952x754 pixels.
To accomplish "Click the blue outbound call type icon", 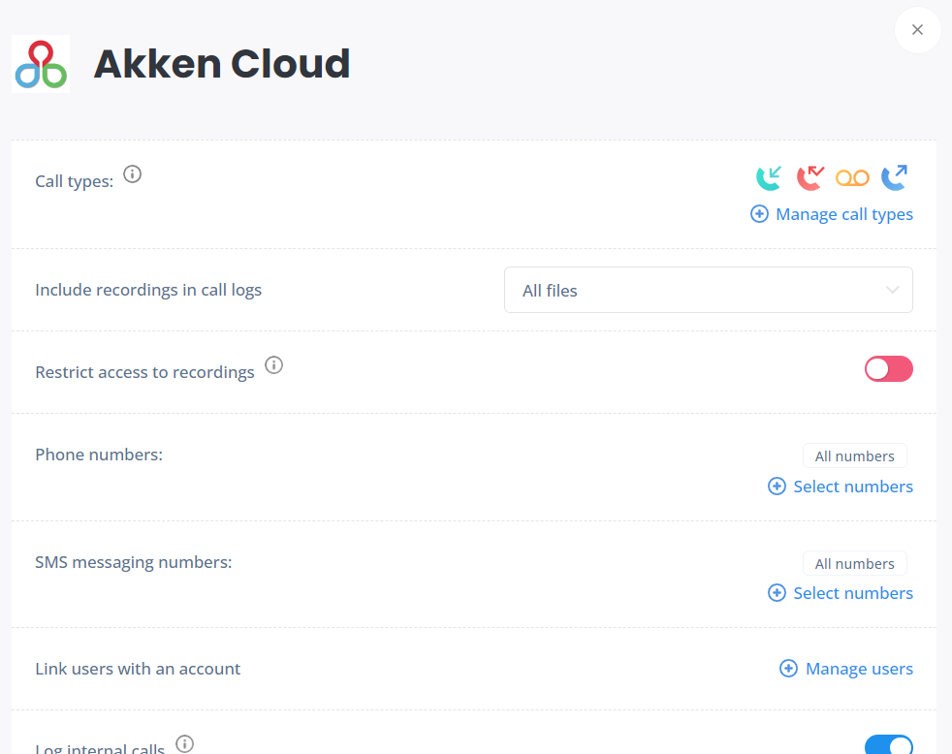I will coord(895,178).
